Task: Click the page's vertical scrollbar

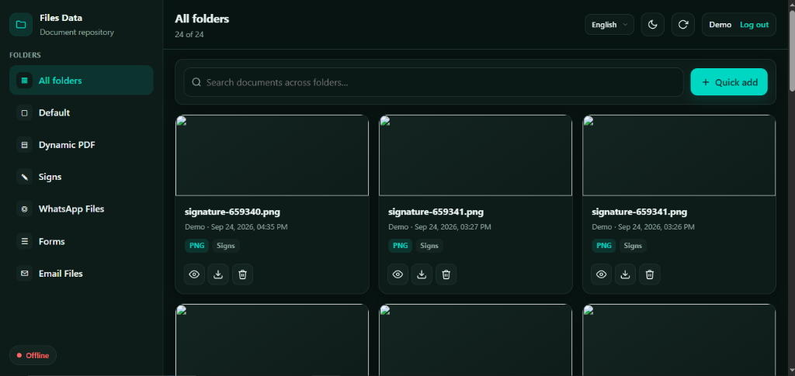Action: tap(792, 50)
